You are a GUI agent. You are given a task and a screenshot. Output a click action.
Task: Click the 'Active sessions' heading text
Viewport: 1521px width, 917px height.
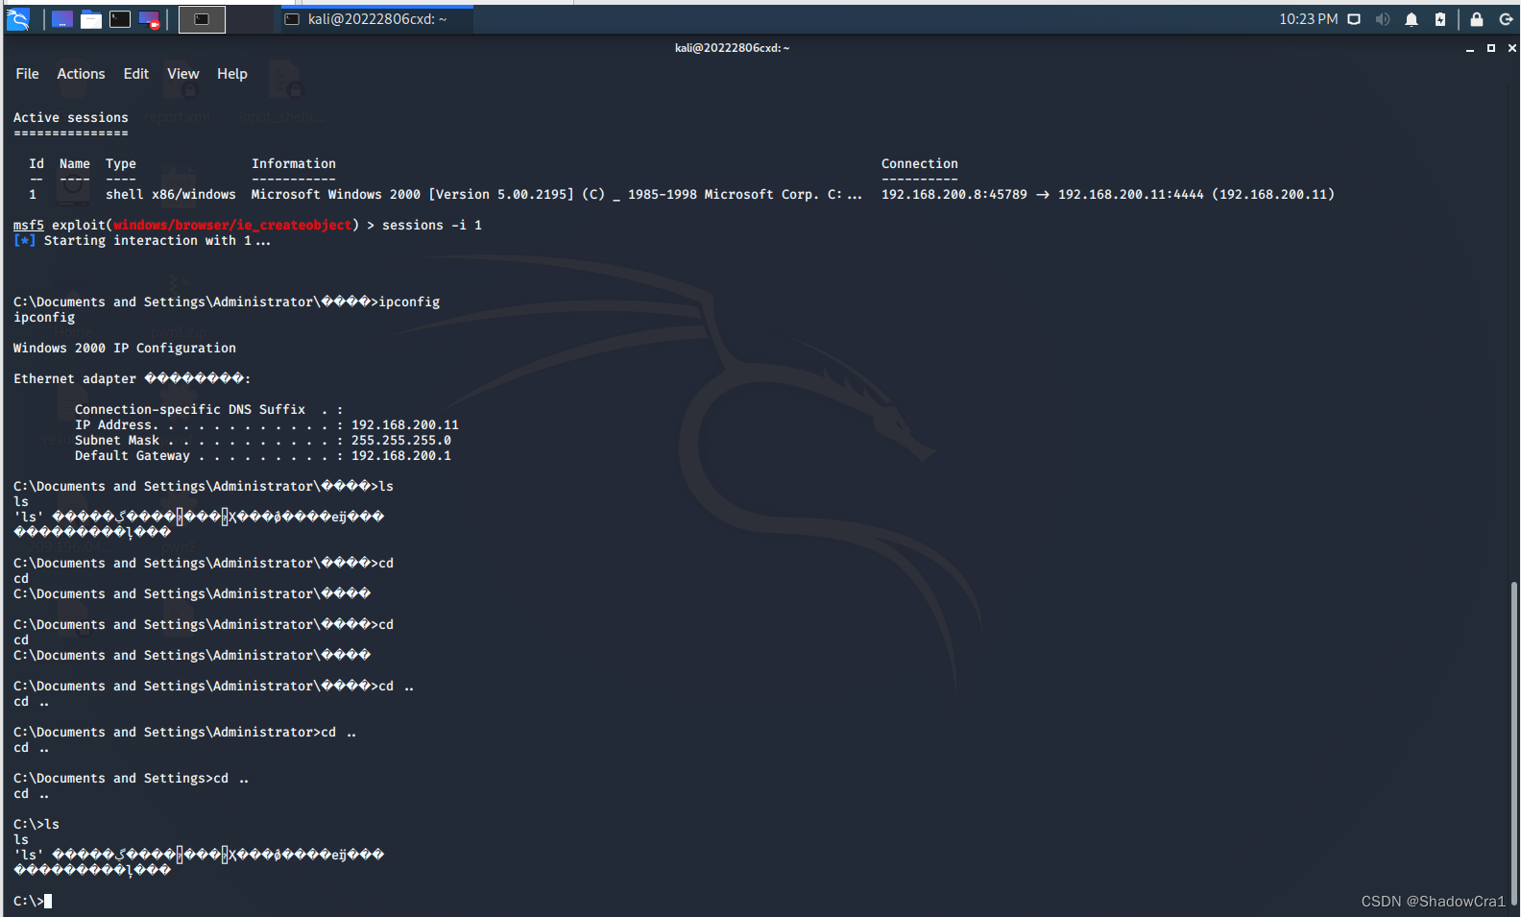(71, 117)
